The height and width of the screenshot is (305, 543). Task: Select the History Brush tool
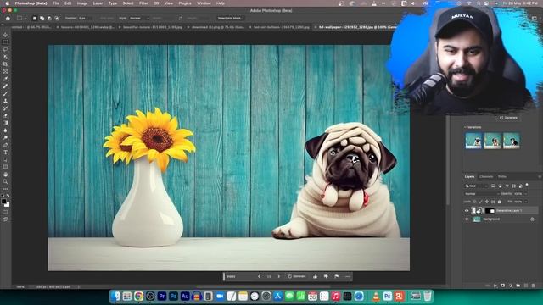pos(5,108)
